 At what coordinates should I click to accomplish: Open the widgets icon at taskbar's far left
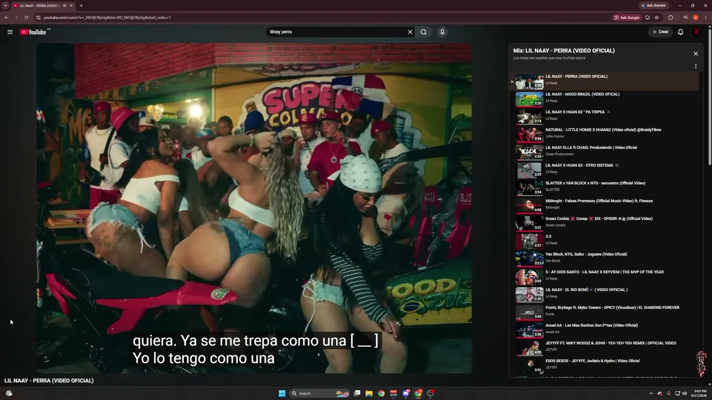click(9, 393)
